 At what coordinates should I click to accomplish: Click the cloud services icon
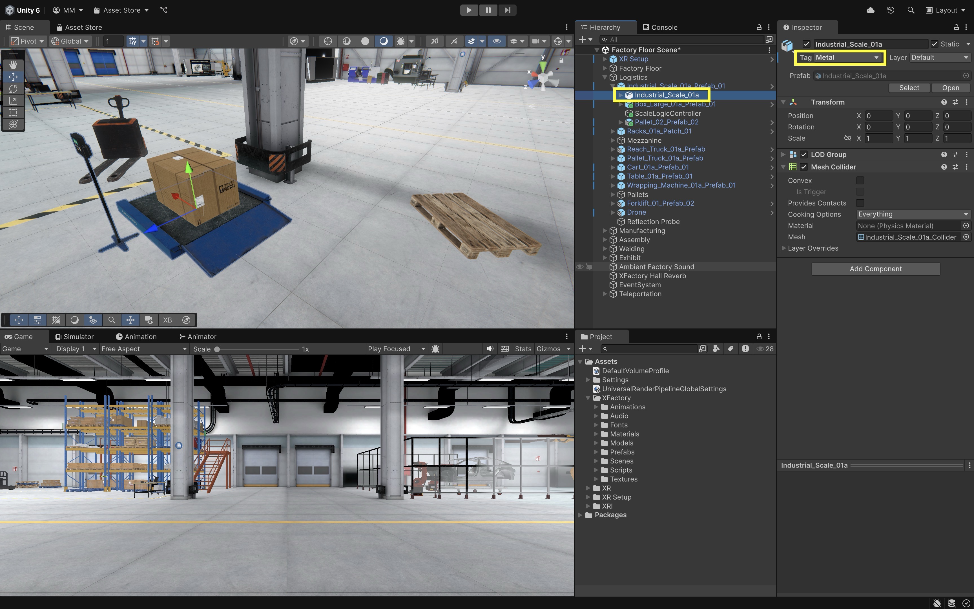[x=870, y=10]
